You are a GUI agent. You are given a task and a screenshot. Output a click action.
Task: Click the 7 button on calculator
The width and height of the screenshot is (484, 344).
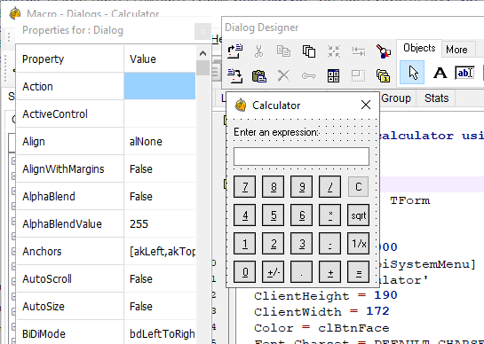tap(245, 187)
